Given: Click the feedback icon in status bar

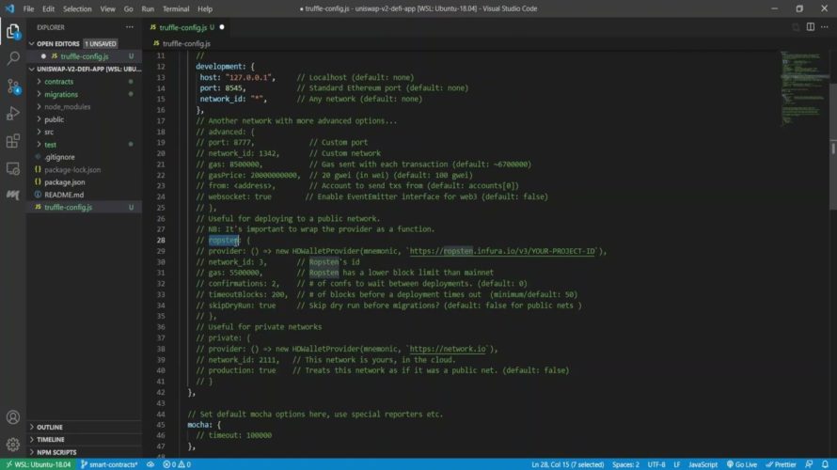Looking at the screenshot, I should coord(809,464).
